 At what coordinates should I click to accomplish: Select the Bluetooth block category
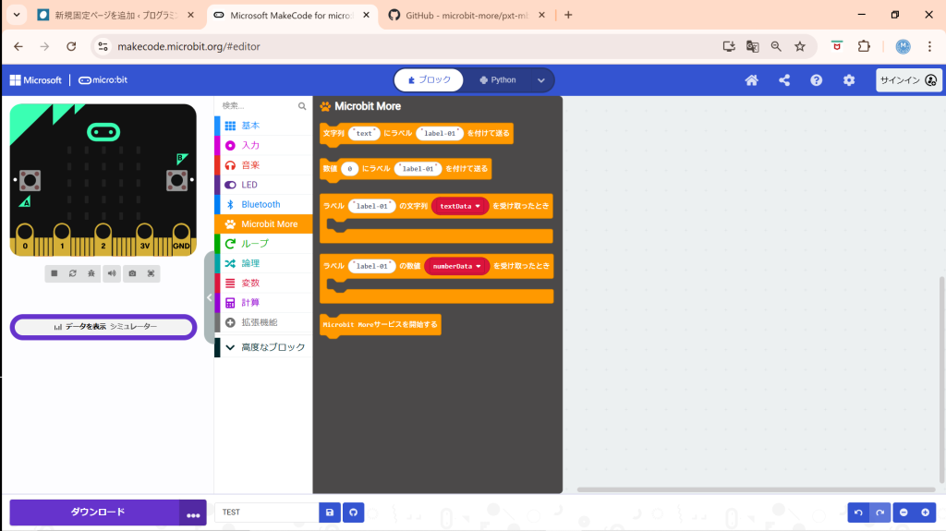261,204
